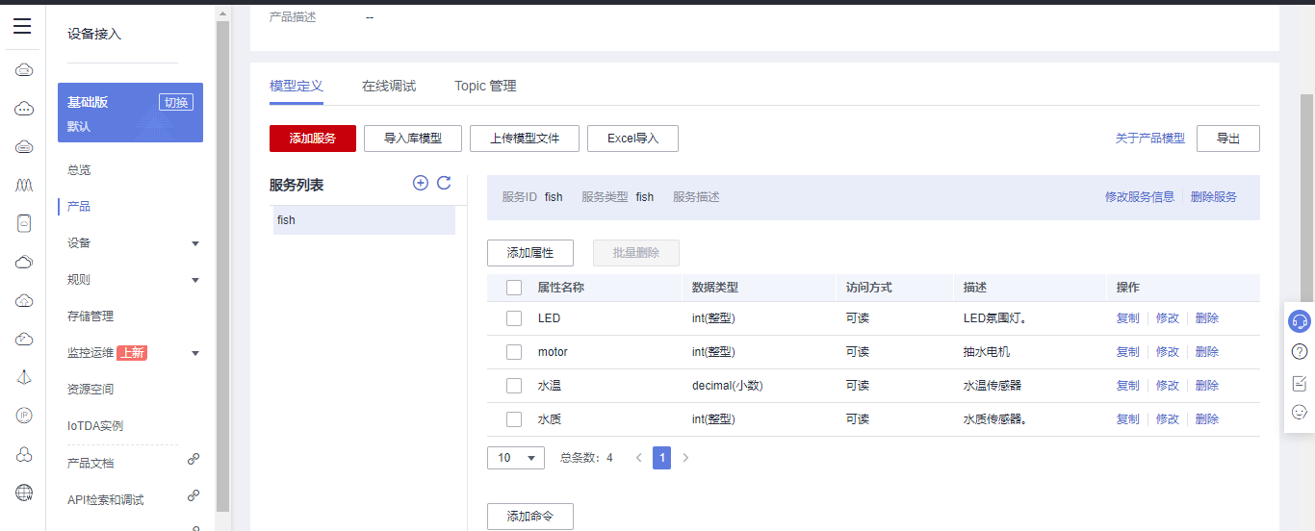
Task: Expand the 规则 sidebar menu
Action: point(195,280)
